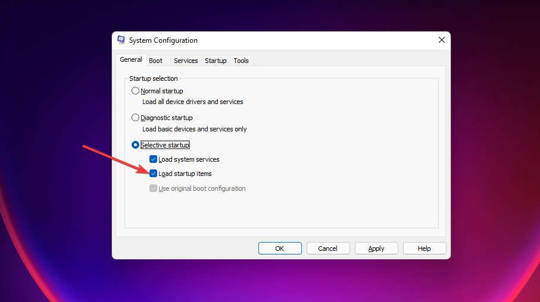
Task: Click Use original boot configuration checkbox
Action: [x=154, y=188]
